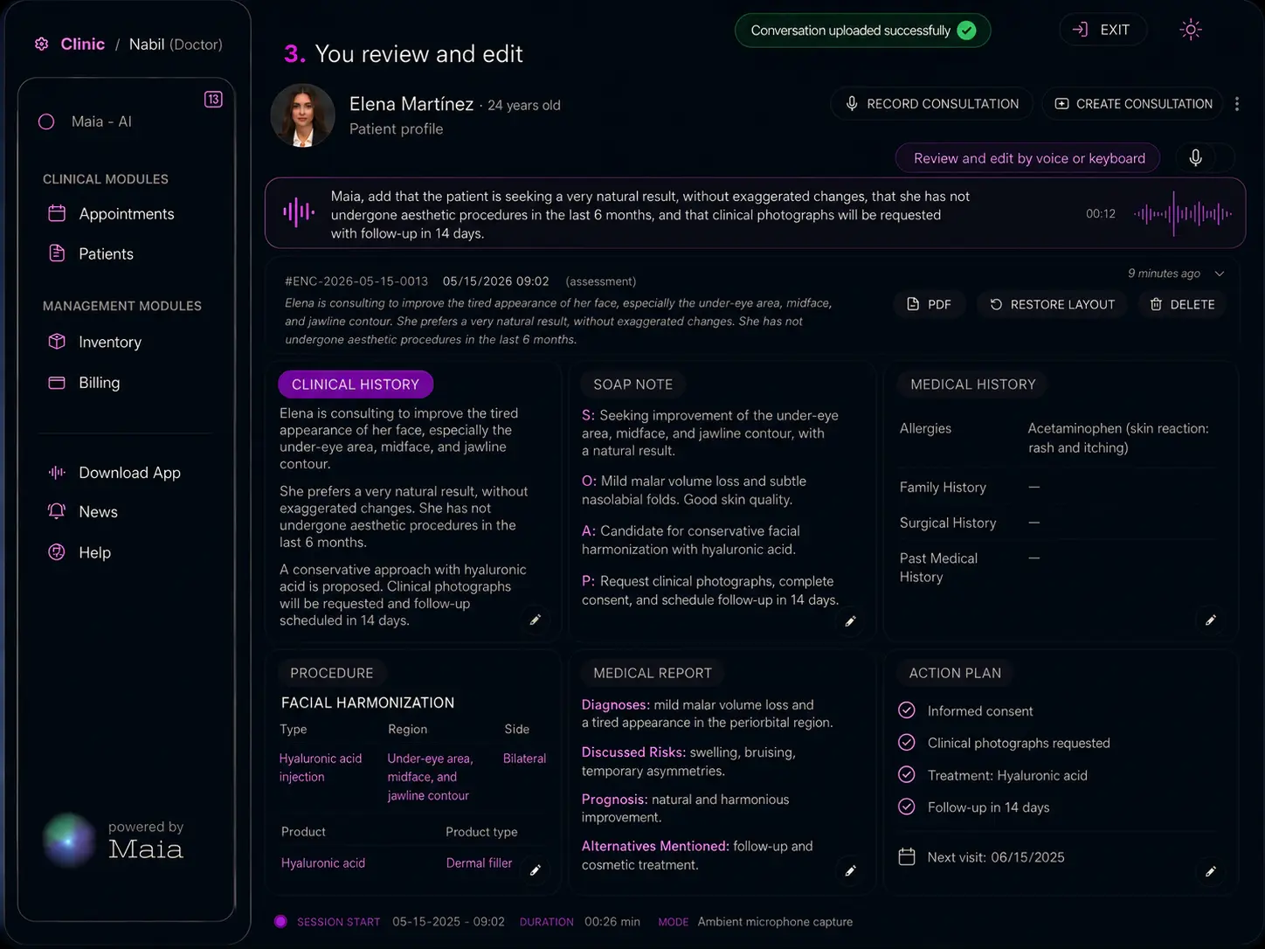Toggle light theme with sun icon

click(x=1191, y=30)
